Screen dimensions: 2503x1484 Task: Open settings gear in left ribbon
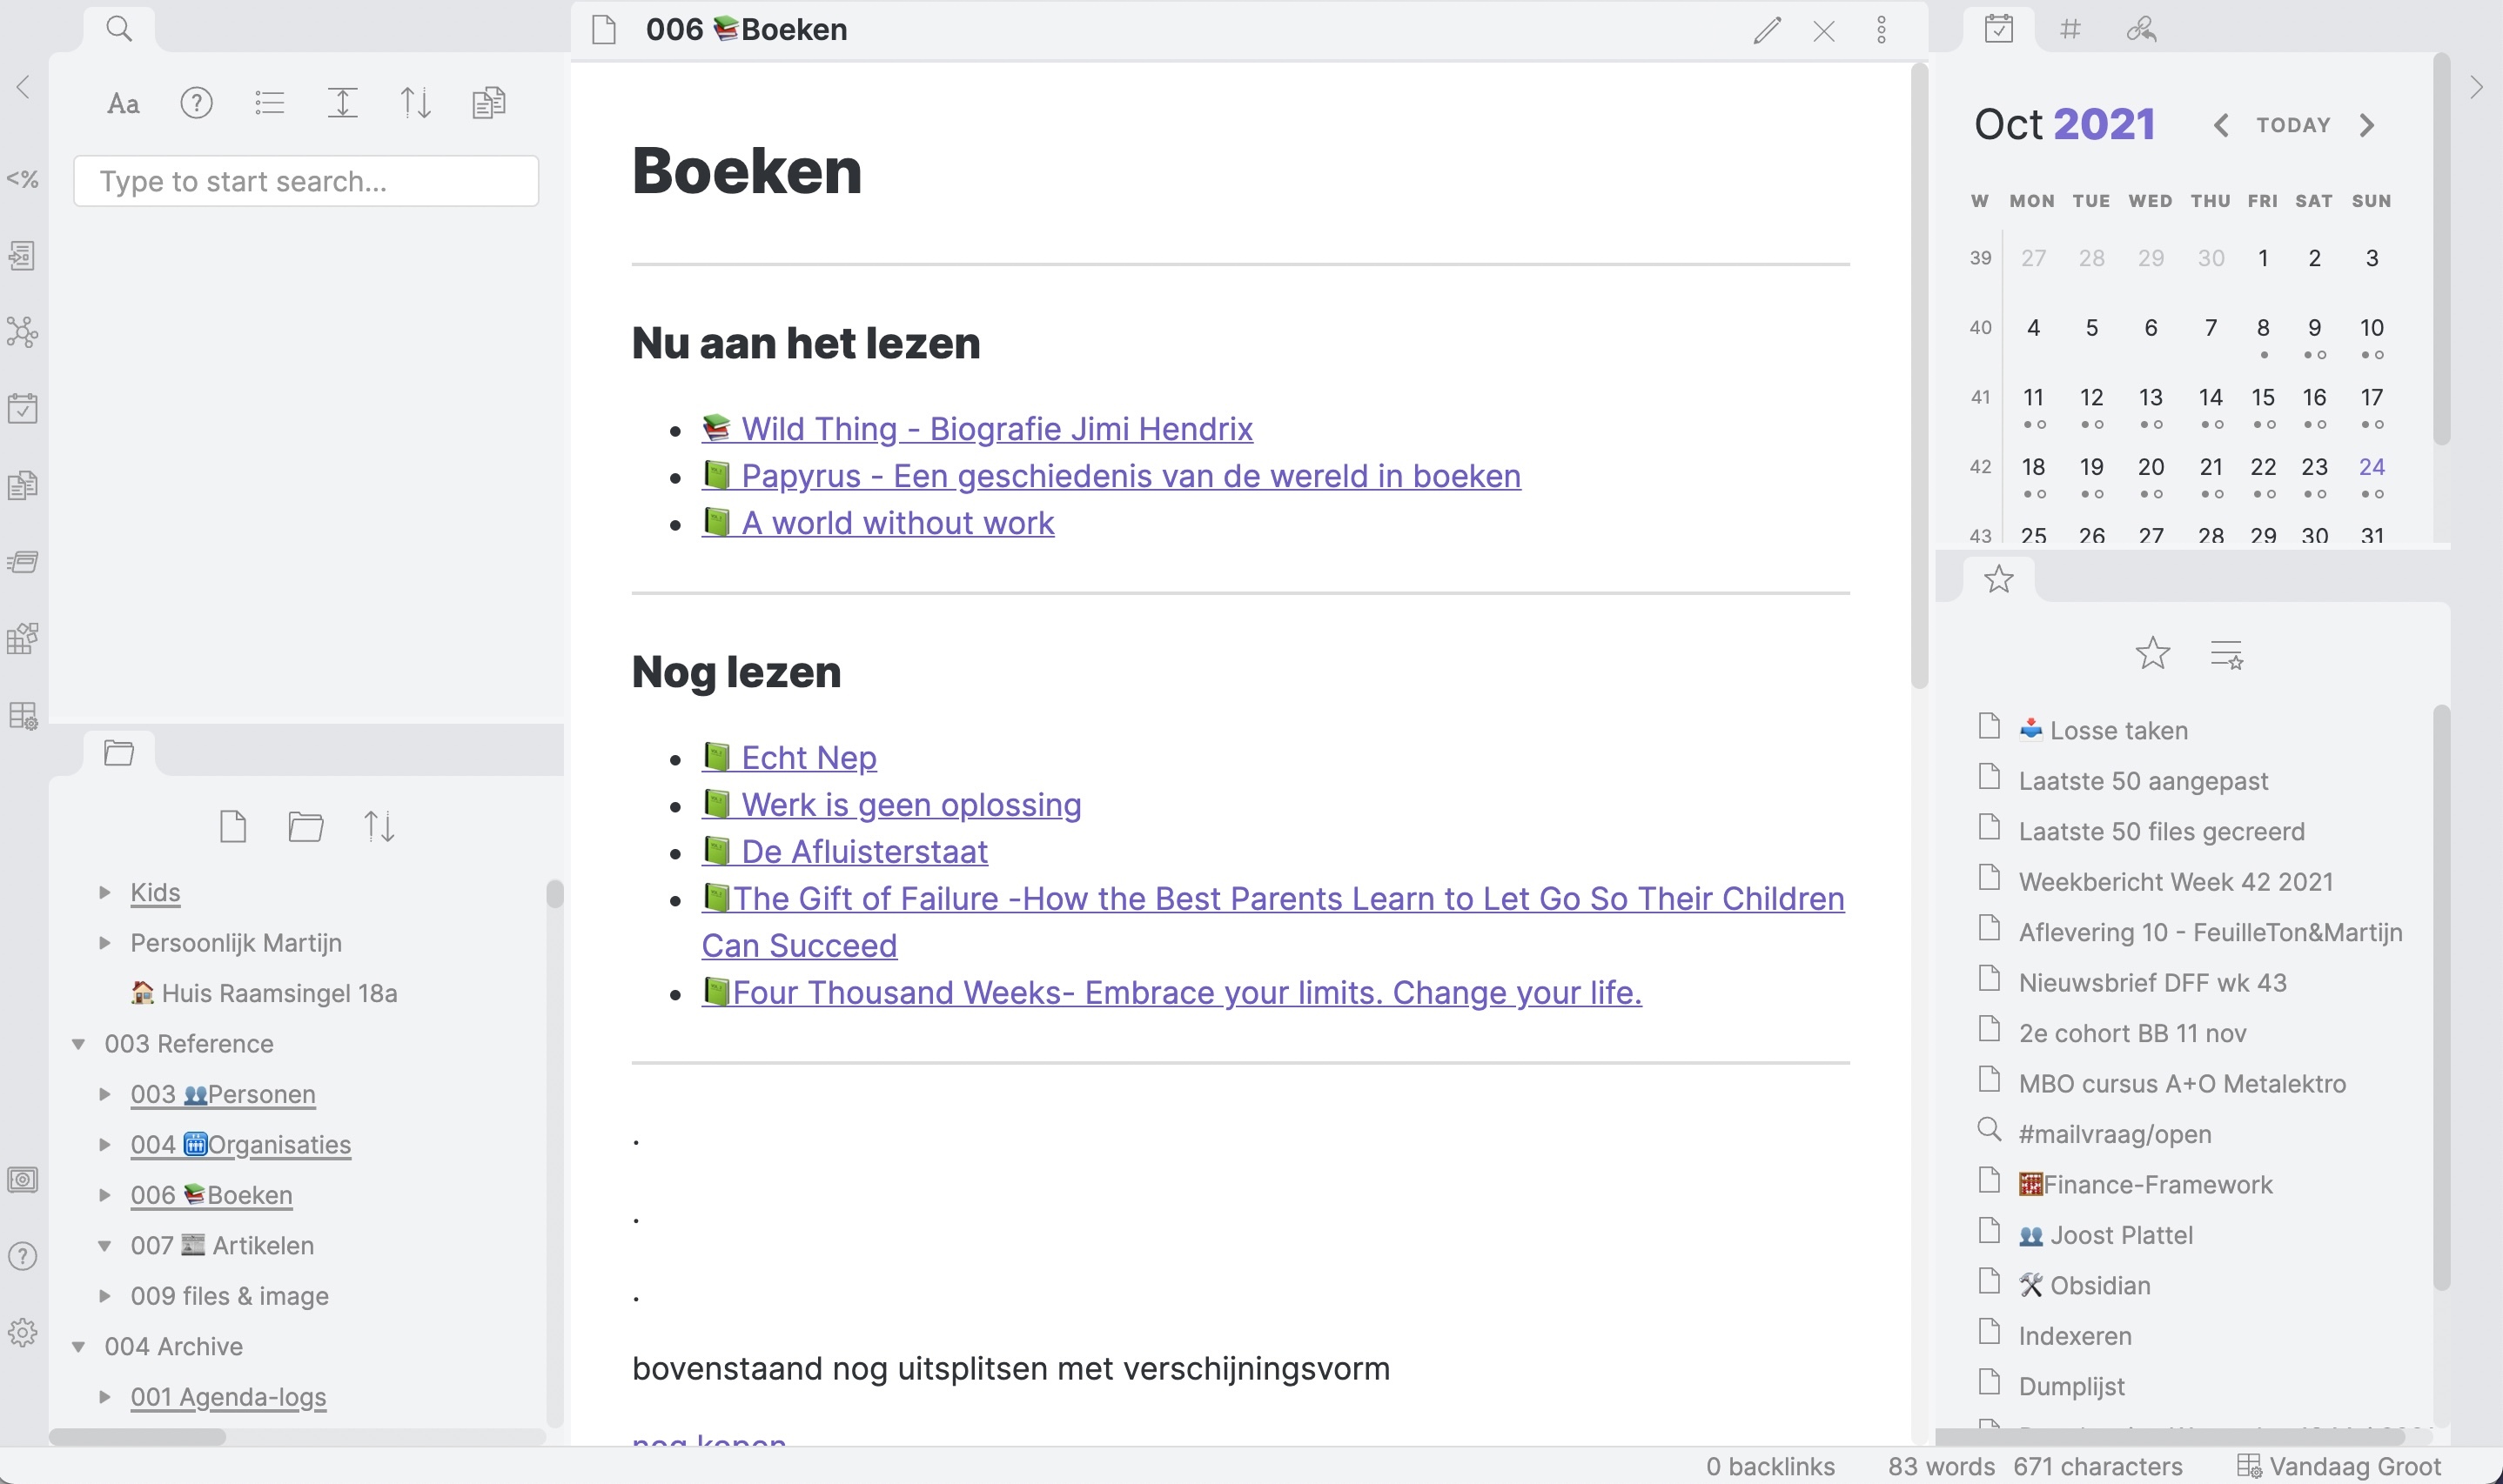click(22, 1333)
